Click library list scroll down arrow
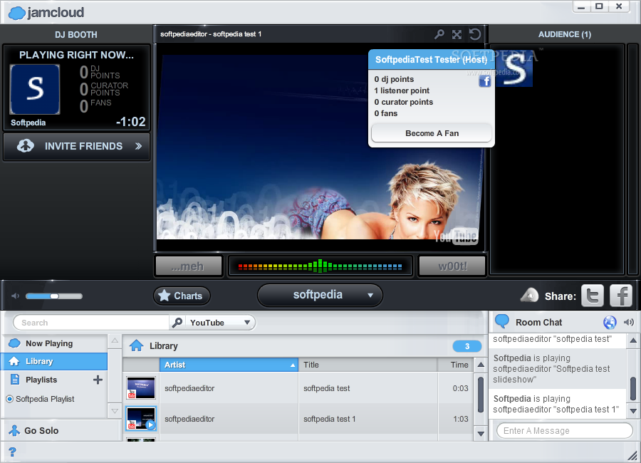 point(481,434)
